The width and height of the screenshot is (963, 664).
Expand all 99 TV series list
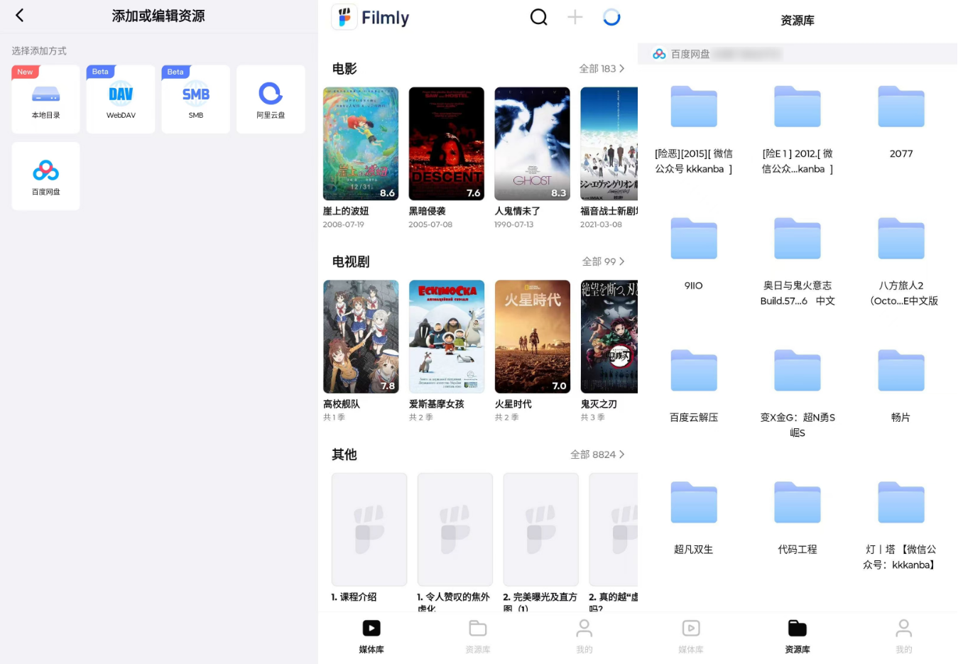[x=603, y=262]
